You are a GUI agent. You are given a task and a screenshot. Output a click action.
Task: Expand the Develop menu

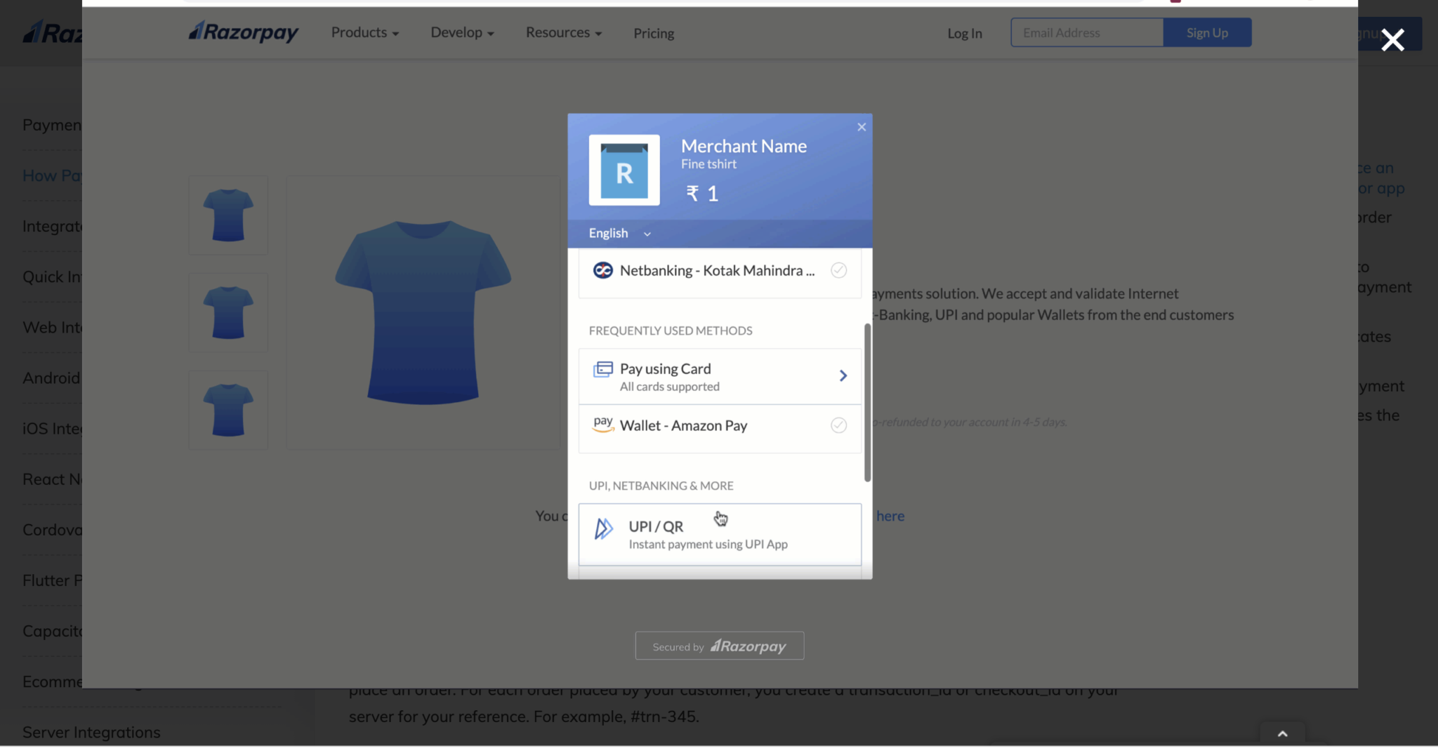click(462, 33)
